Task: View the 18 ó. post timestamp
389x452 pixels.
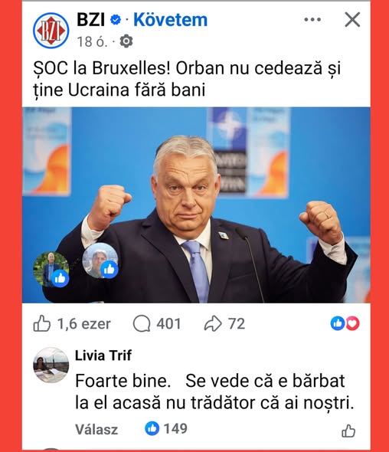Action: (x=92, y=42)
